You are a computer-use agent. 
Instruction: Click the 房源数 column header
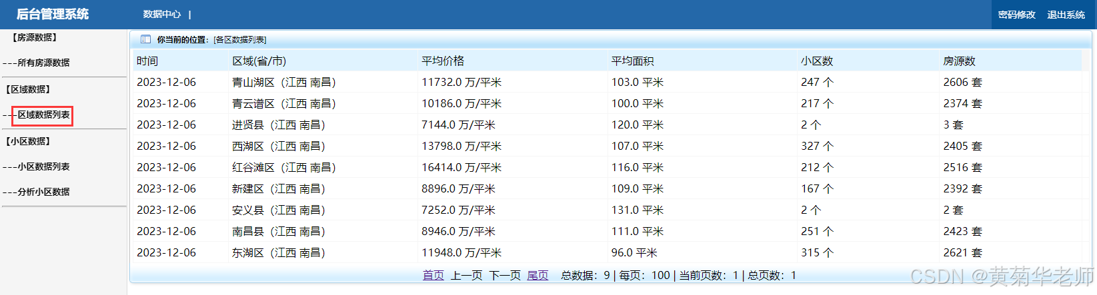pos(959,61)
